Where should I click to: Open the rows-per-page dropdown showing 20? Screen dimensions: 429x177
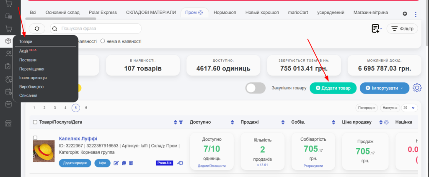click(x=410, y=108)
